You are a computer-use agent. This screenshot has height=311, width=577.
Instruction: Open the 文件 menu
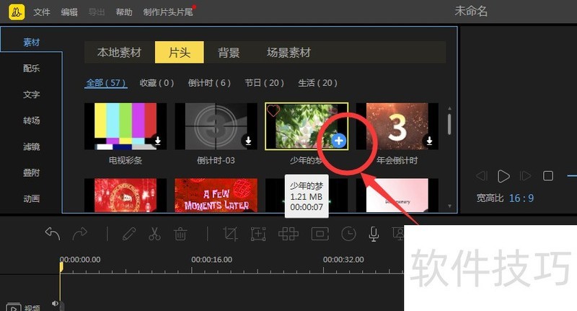(42, 12)
